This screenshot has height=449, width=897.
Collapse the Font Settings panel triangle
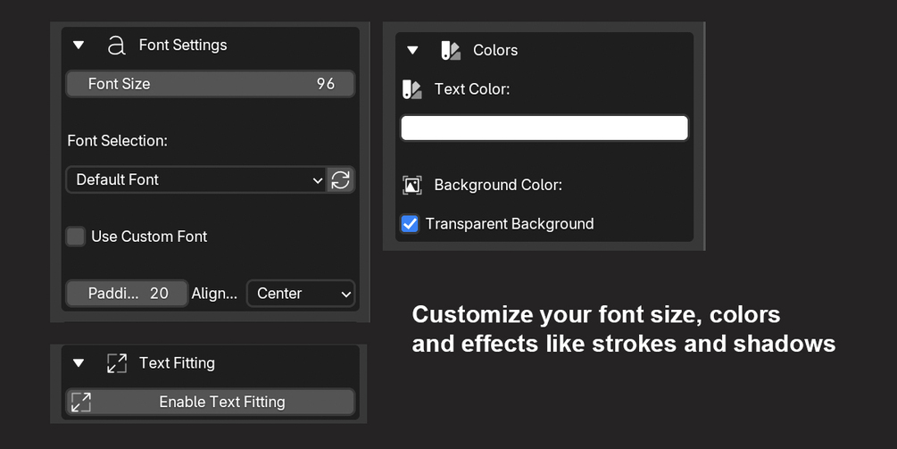point(79,46)
